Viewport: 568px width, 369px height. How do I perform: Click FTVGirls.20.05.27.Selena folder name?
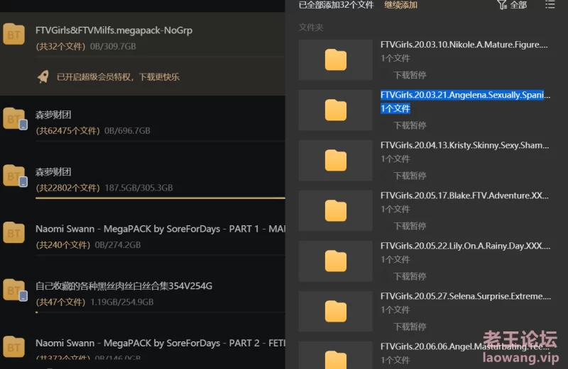pyautogui.click(x=466, y=296)
